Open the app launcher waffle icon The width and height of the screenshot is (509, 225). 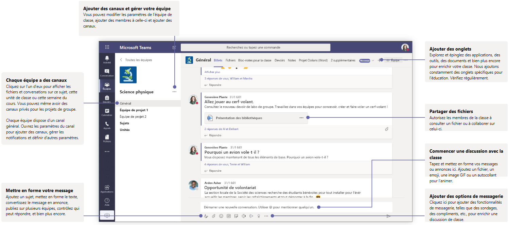[107, 48]
